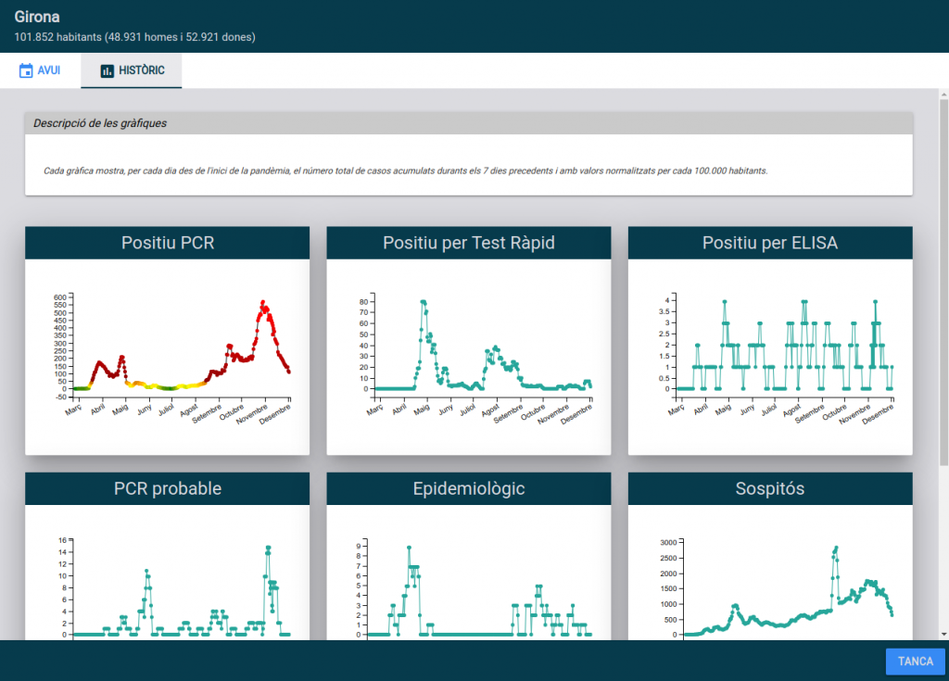949x681 pixels.
Task: Click the 3000 axis label in Sospitós chart
Action: coord(668,543)
